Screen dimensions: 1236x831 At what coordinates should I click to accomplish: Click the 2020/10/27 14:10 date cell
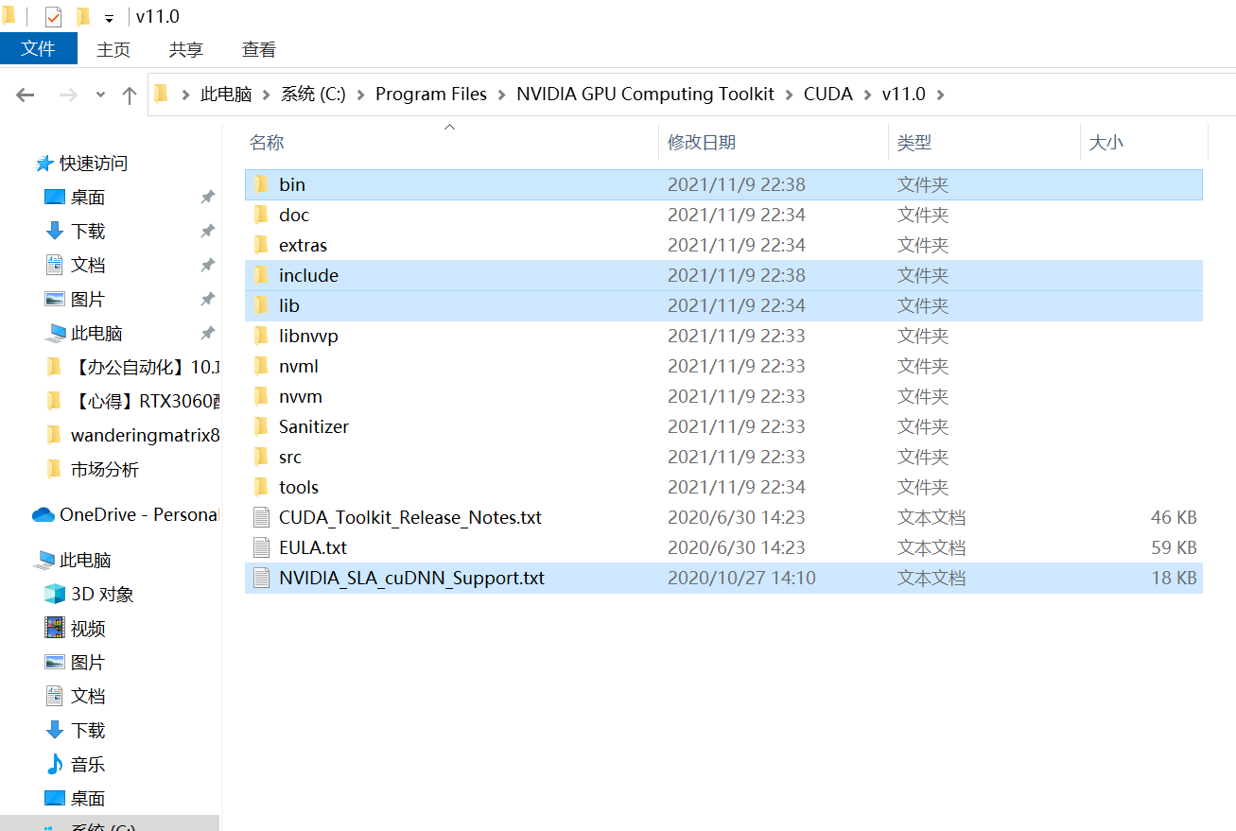point(741,578)
